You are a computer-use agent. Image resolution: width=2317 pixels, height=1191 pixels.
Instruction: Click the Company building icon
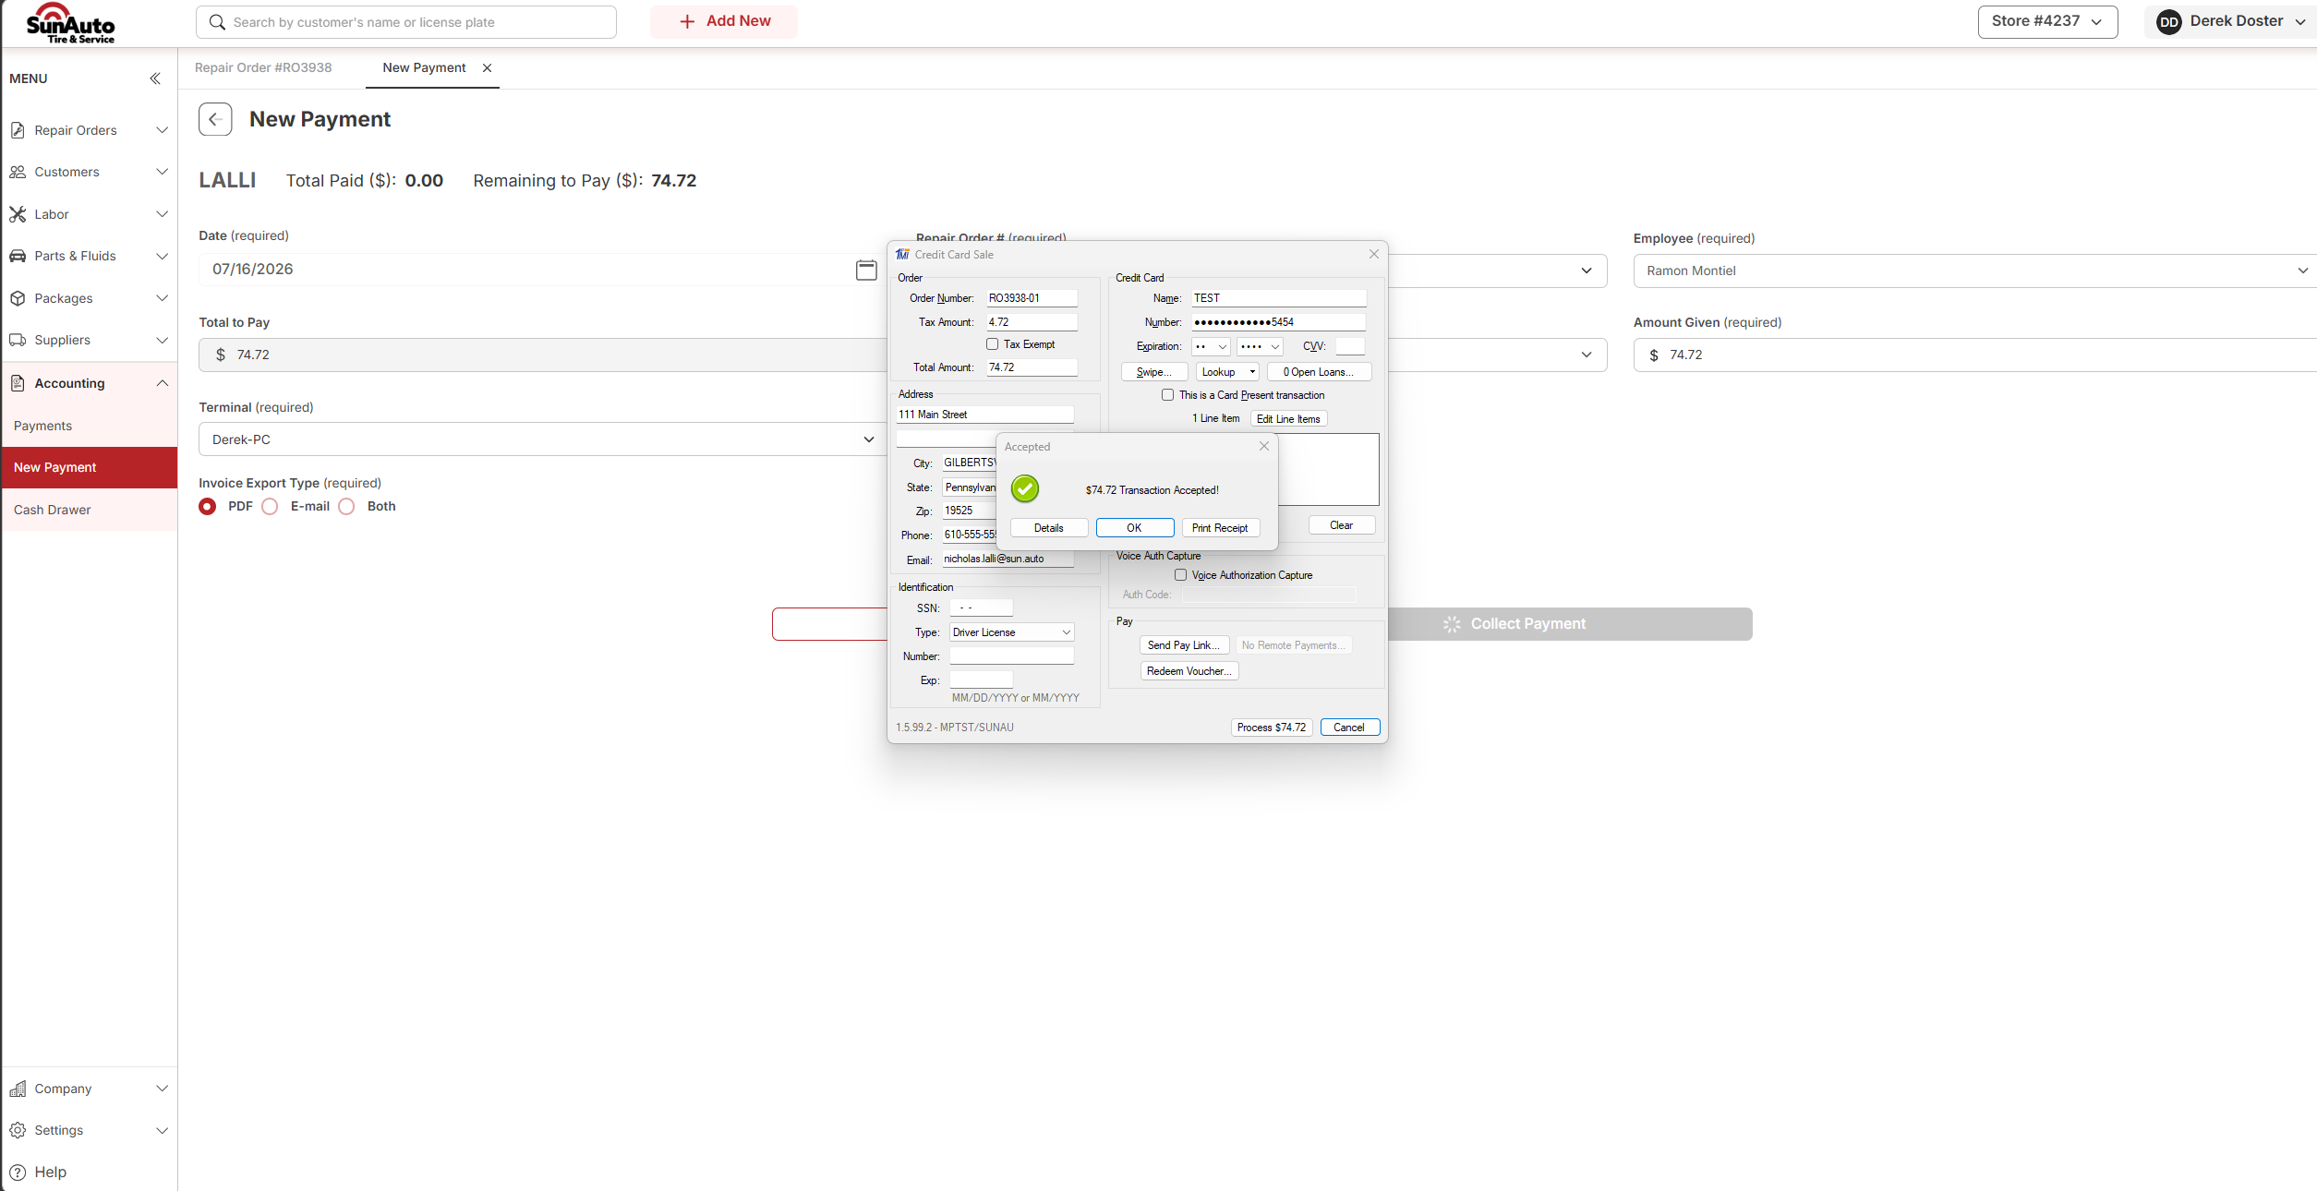click(18, 1089)
